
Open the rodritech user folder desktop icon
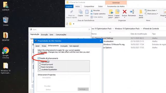pos(6,5)
